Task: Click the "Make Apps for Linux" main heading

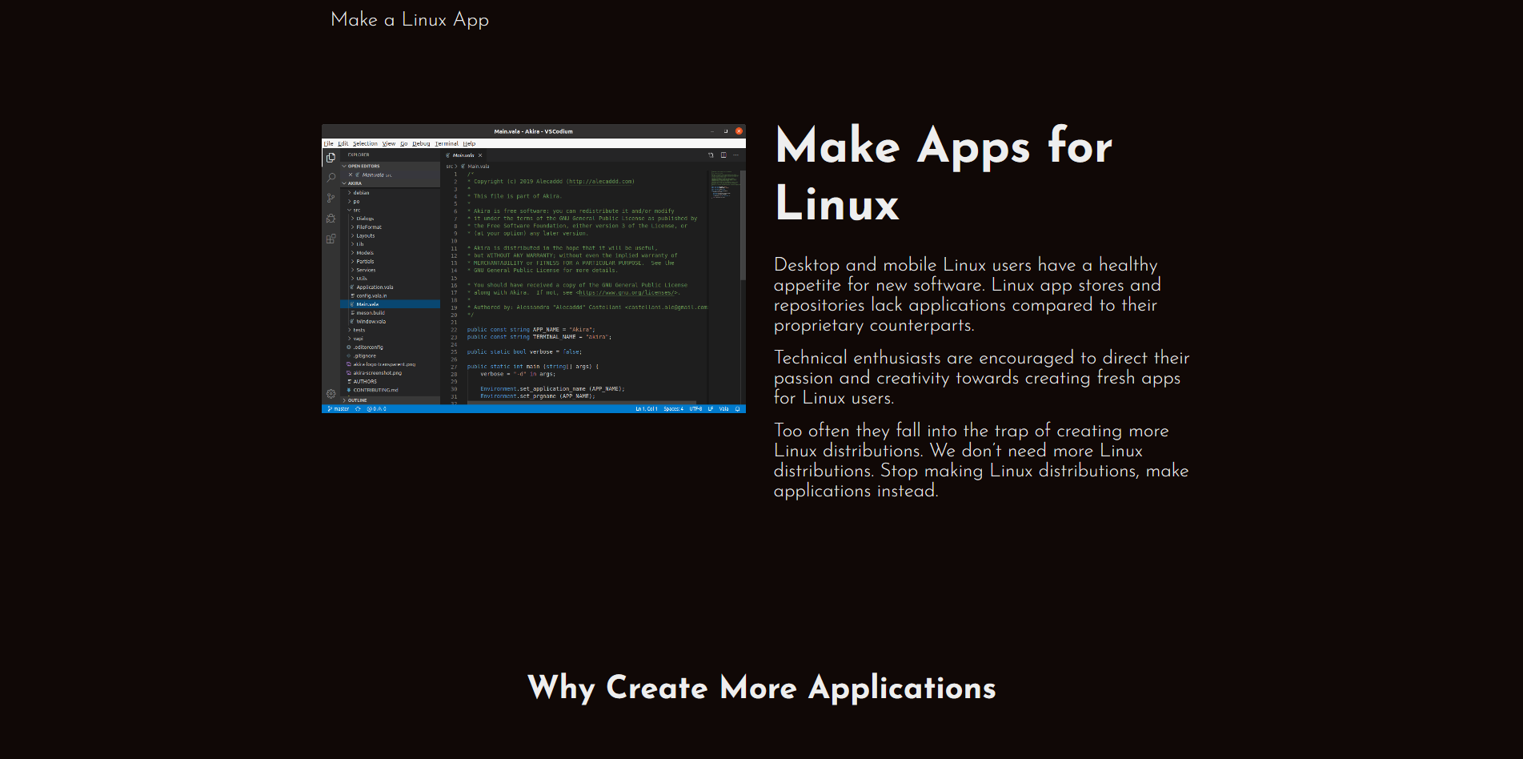Action: click(944, 174)
